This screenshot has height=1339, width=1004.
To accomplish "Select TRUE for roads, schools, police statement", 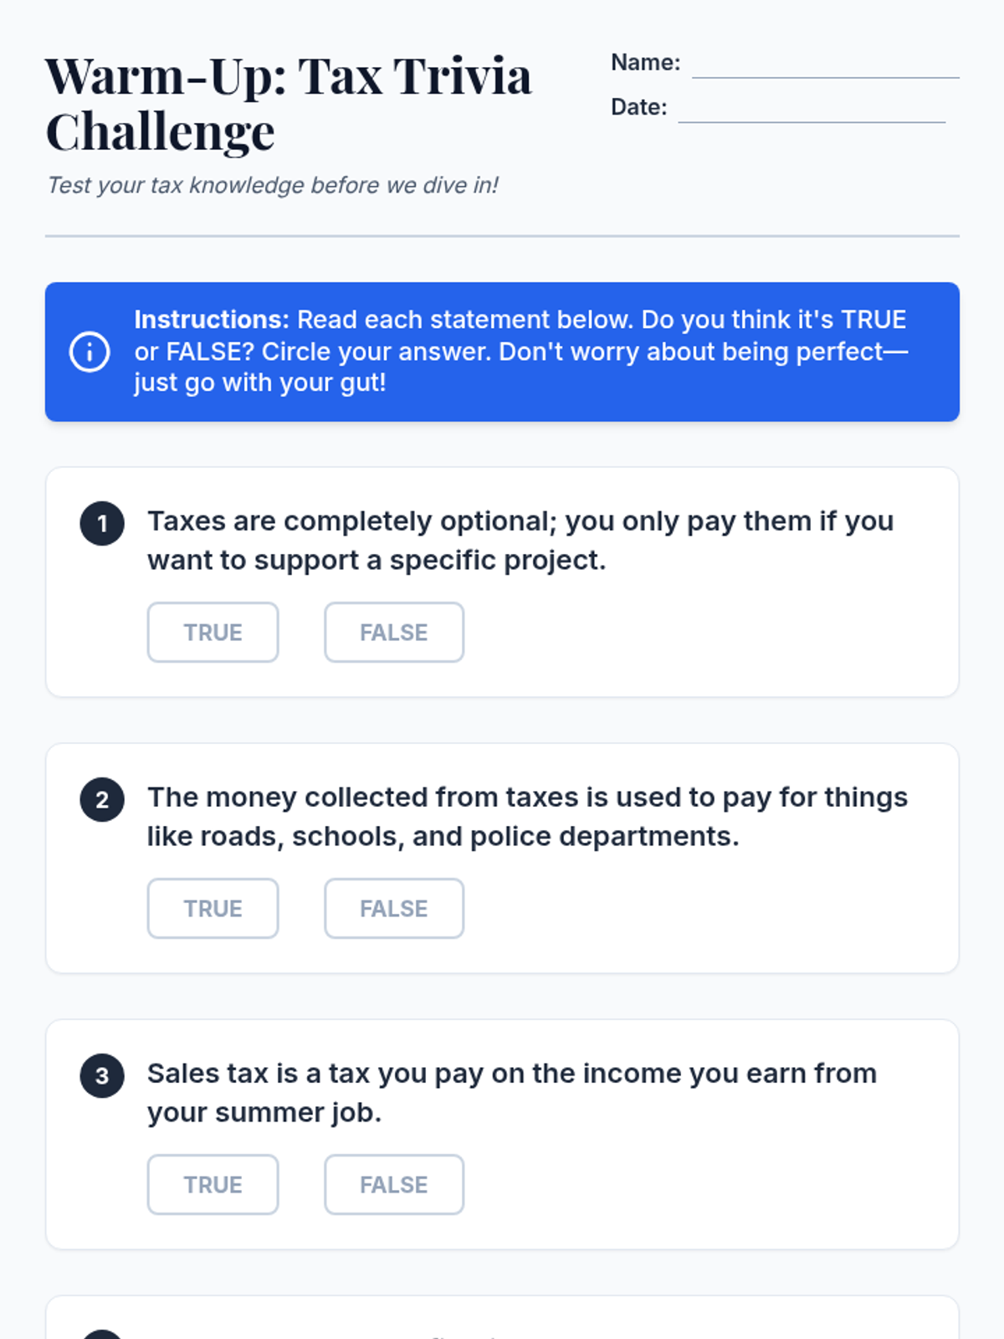I will pos(213,909).
